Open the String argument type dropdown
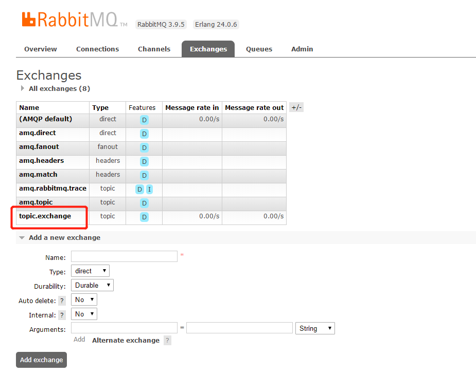The height and width of the screenshot is (375, 476). pos(314,328)
